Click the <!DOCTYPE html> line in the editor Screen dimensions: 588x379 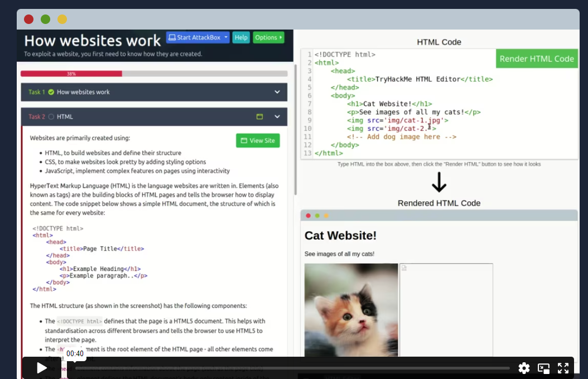(345, 54)
